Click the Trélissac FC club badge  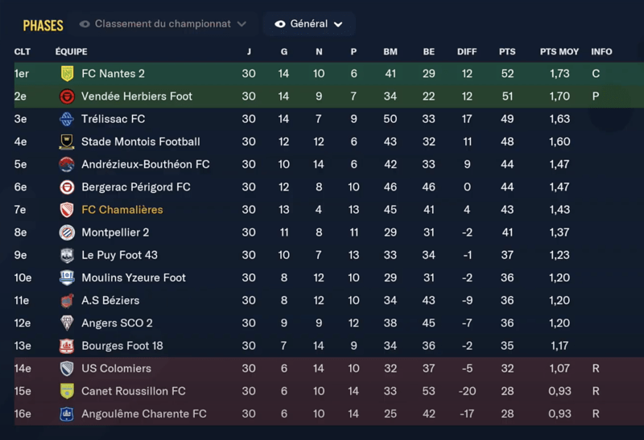tap(67, 119)
